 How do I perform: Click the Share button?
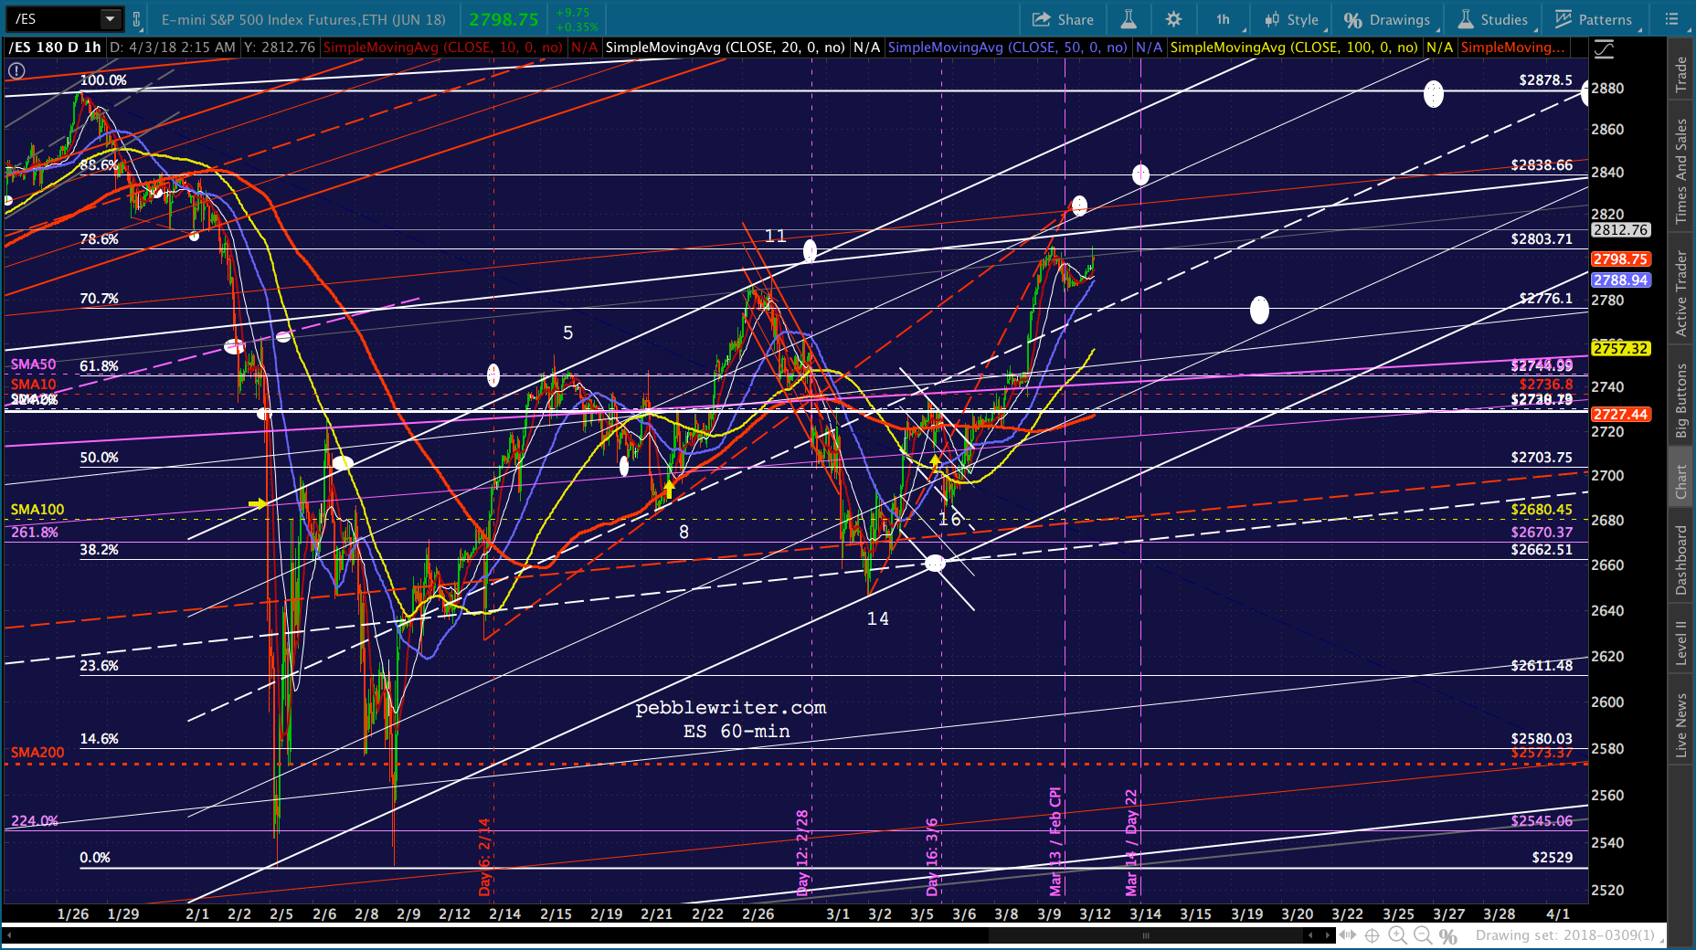1063,19
